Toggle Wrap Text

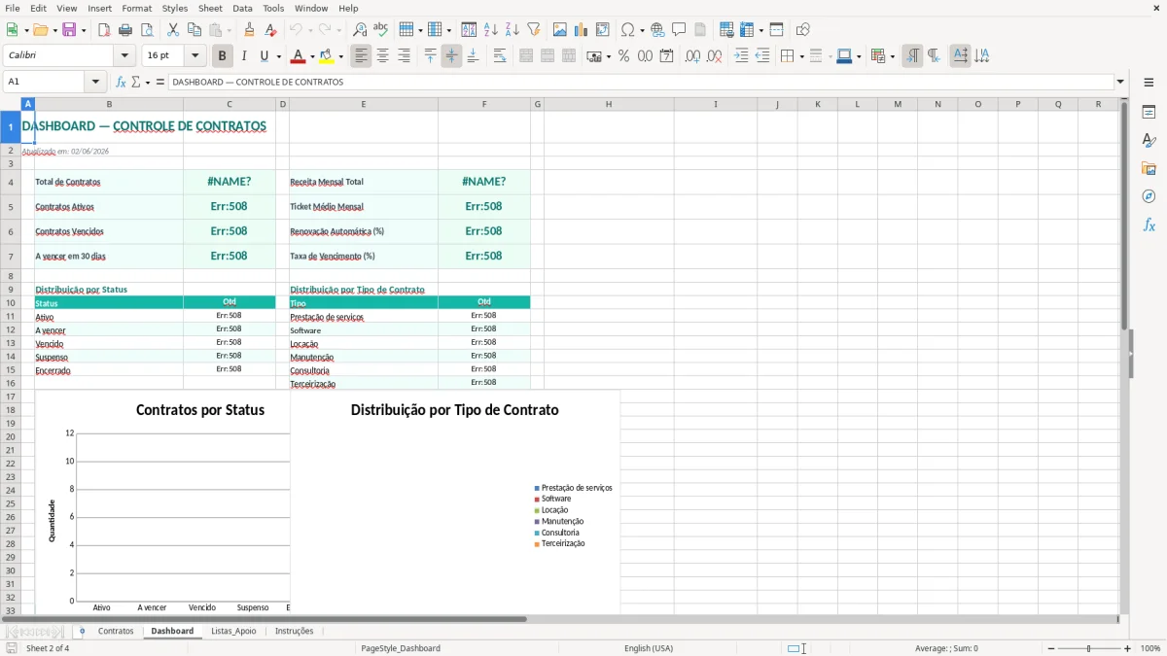[x=500, y=56]
